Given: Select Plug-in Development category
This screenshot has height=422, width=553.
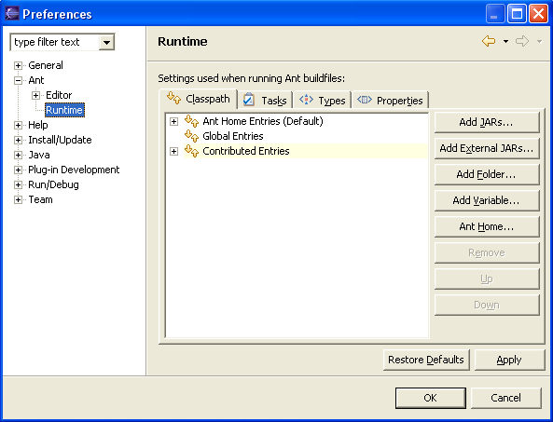Looking at the screenshot, I should (74, 170).
